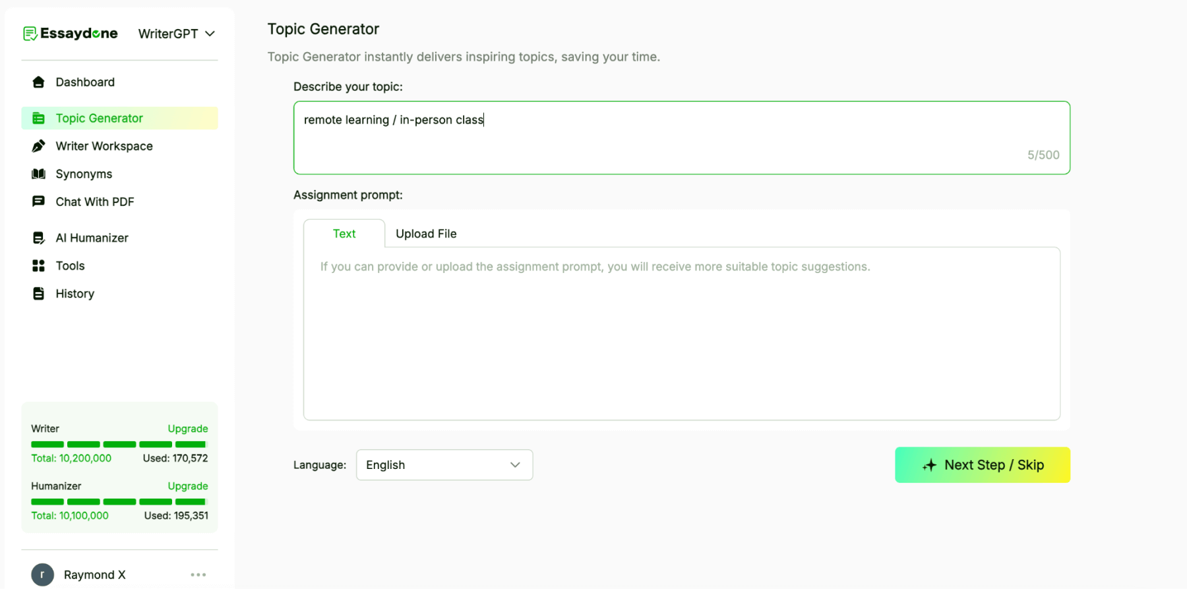The height and width of the screenshot is (589, 1187).
Task: Click the Writer usage progress bar
Action: (119, 445)
